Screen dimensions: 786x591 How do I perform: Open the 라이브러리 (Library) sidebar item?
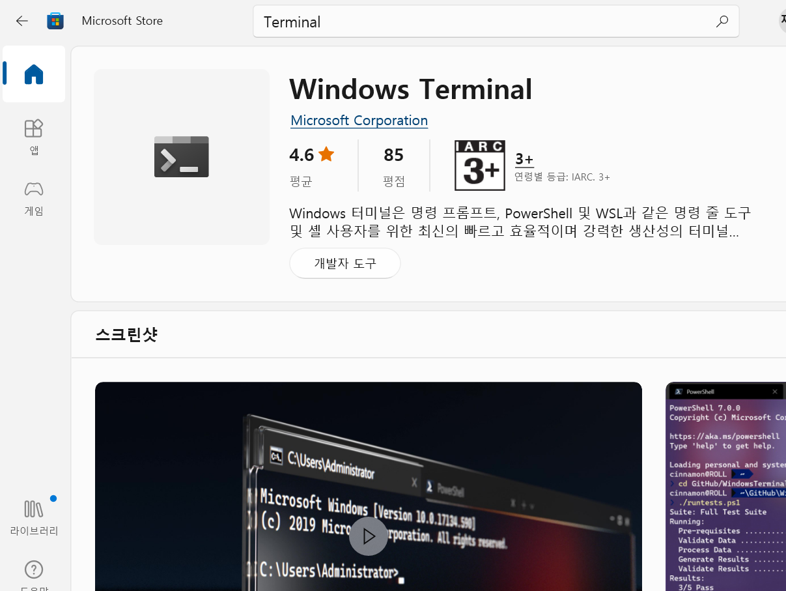click(34, 517)
